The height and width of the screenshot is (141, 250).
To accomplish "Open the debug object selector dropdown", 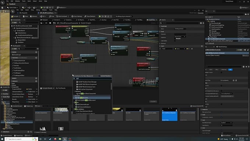I will click(x=124, y=16).
